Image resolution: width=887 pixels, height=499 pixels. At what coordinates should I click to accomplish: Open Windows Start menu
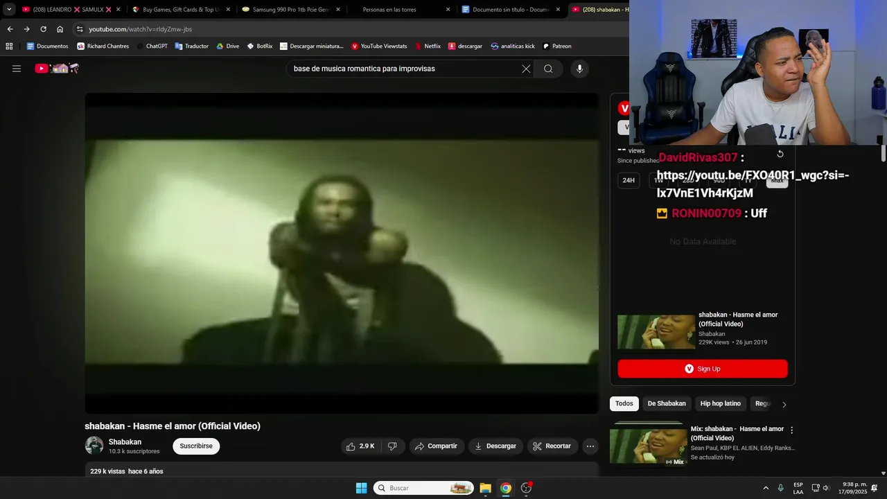(x=361, y=488)
